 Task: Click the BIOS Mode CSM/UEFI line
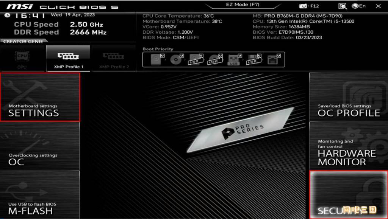click(x=171, y=37)
